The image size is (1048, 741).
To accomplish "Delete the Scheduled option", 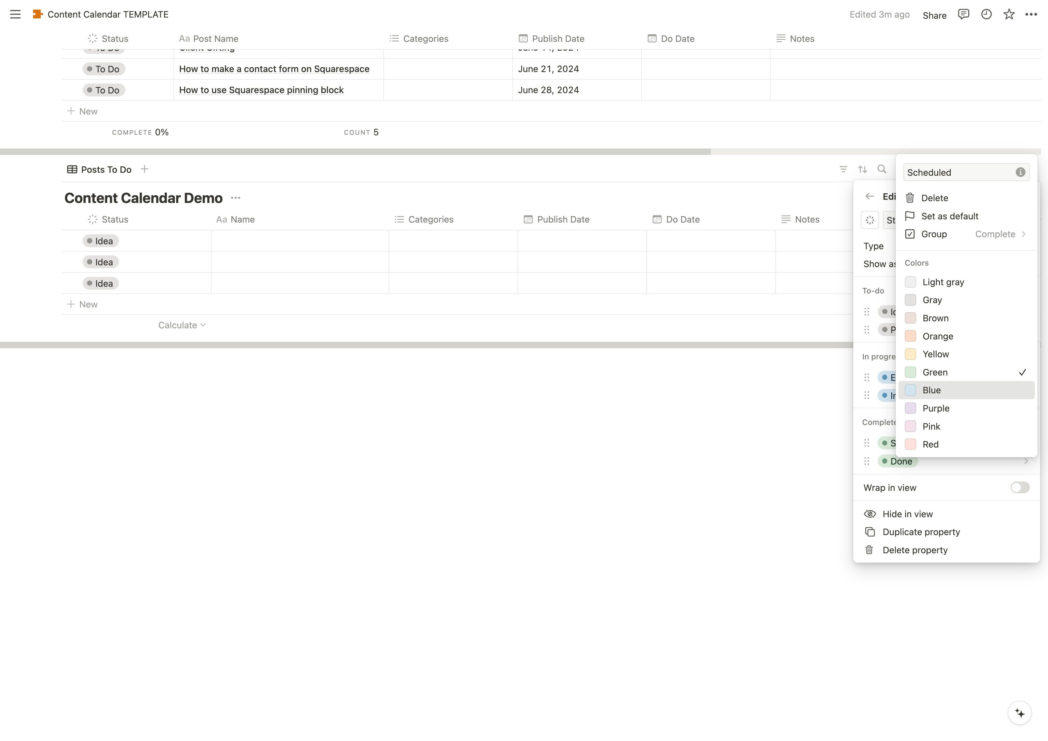I will coord(934,198).
